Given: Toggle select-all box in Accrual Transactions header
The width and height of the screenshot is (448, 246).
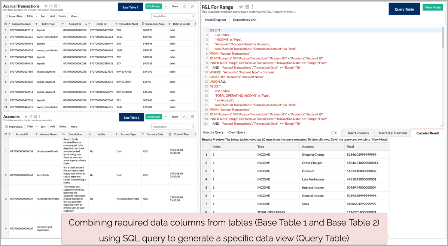Looking at the screenshot, I should 5,24.
